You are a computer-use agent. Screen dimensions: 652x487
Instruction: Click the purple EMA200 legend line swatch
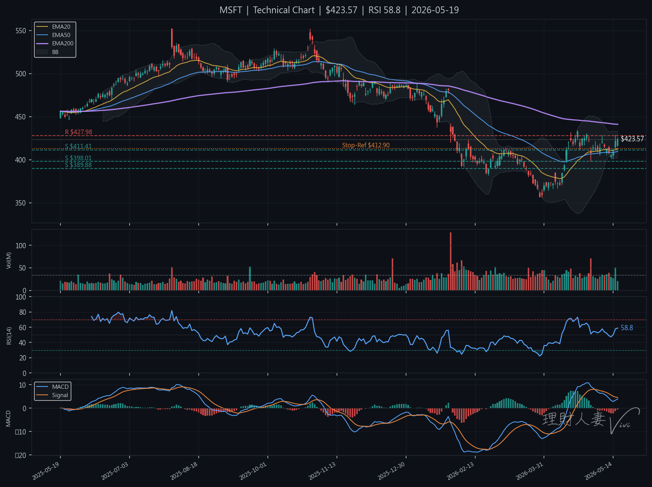[42, 43]
